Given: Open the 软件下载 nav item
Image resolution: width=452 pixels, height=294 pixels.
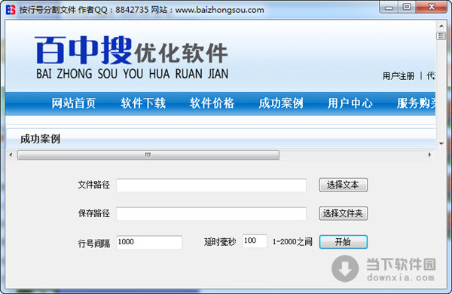Looking at the screenshot, I should click(143, 103).
